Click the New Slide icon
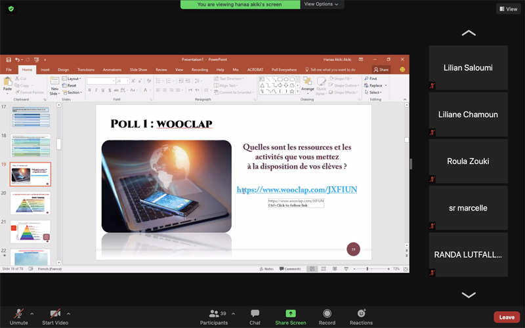525x328 pixels. (x=54, y=81)
